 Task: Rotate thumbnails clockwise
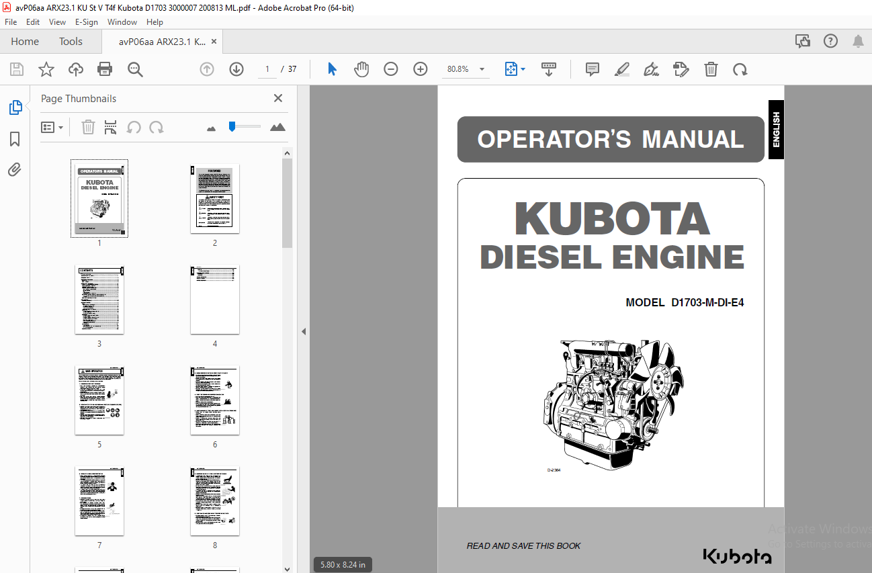[157, 127]
